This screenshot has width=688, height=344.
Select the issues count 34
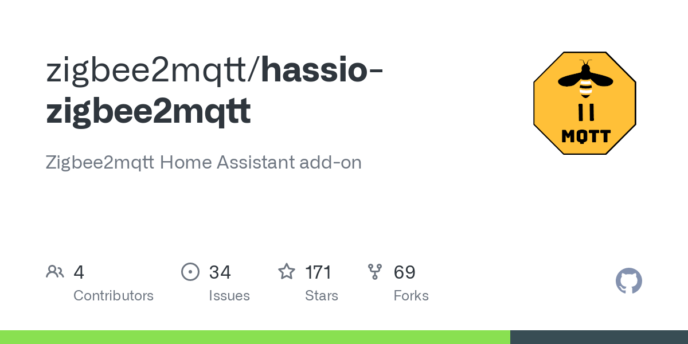pos(220,272)
